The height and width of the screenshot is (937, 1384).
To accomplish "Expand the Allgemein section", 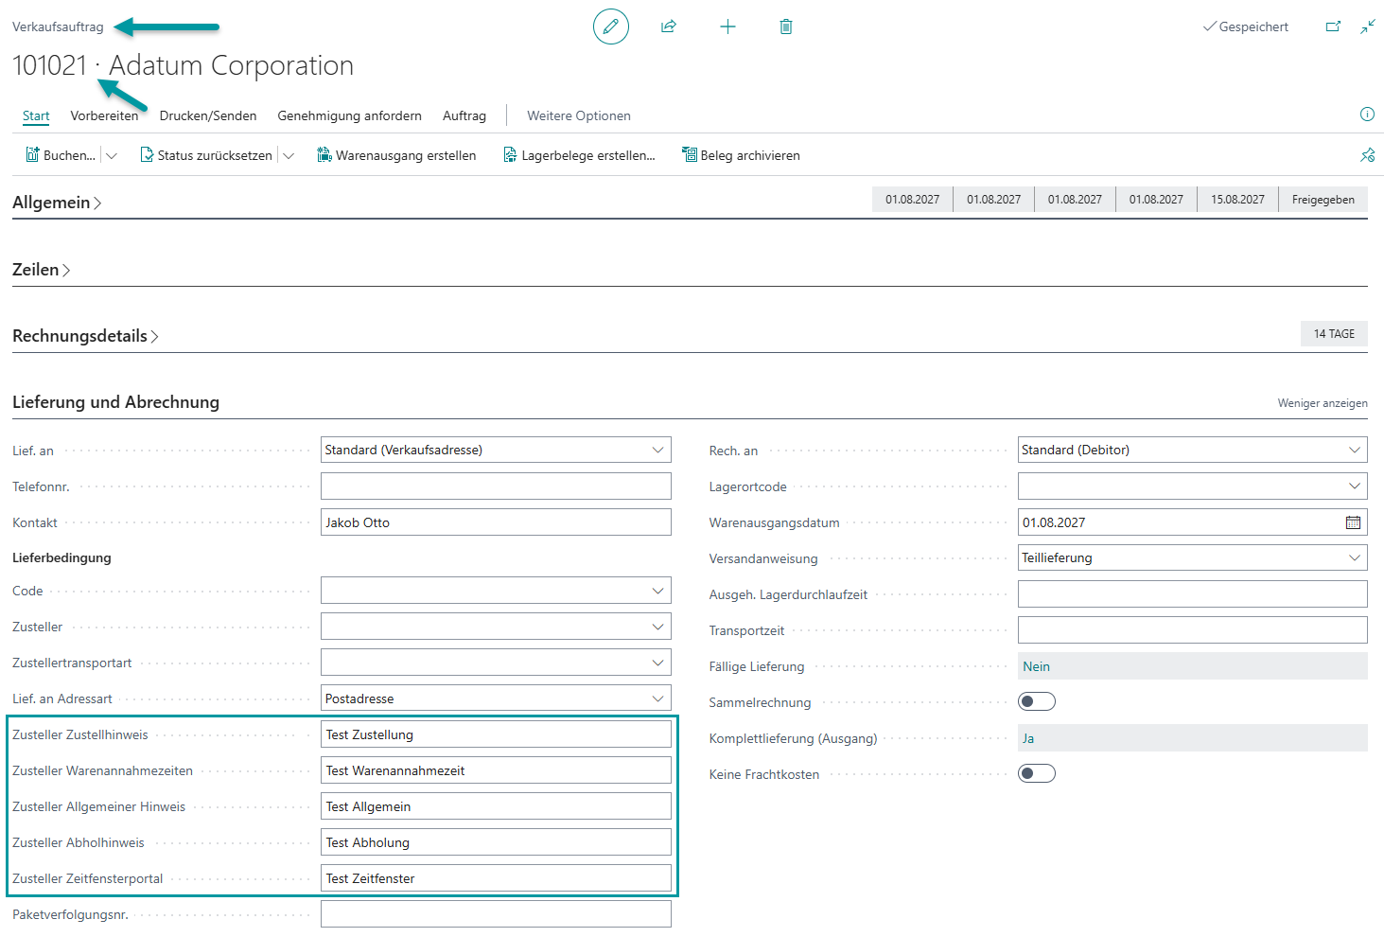I will (57, 203).
